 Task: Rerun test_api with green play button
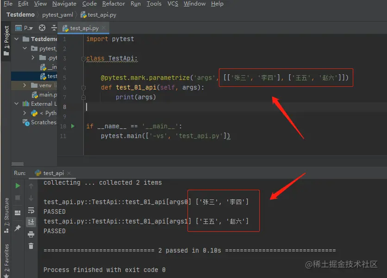tap(18, 186)
